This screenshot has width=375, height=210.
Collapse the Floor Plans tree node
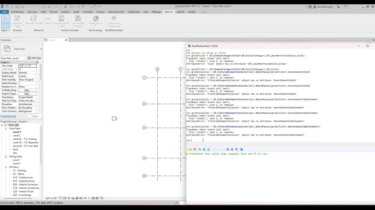click(x=6, y=129)
